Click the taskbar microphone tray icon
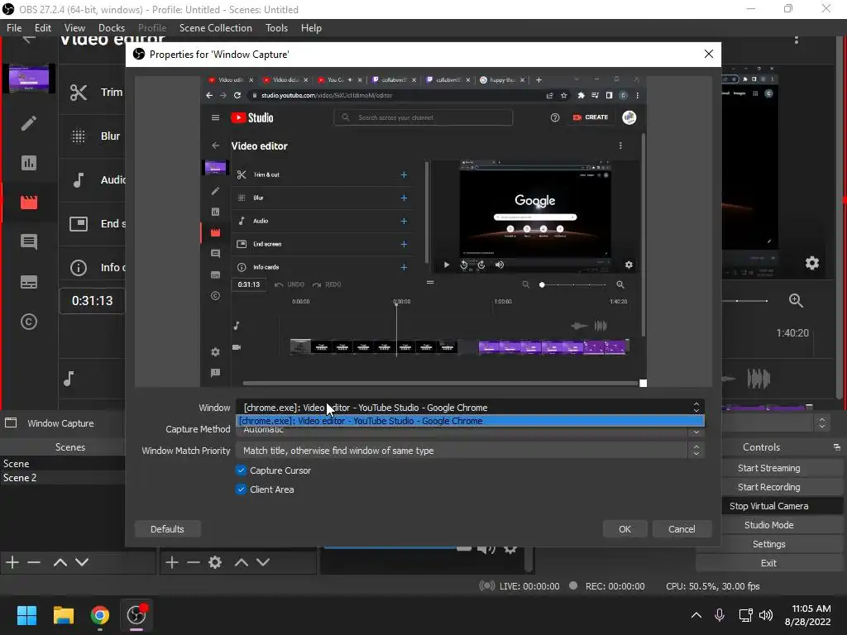 [720, 615]
